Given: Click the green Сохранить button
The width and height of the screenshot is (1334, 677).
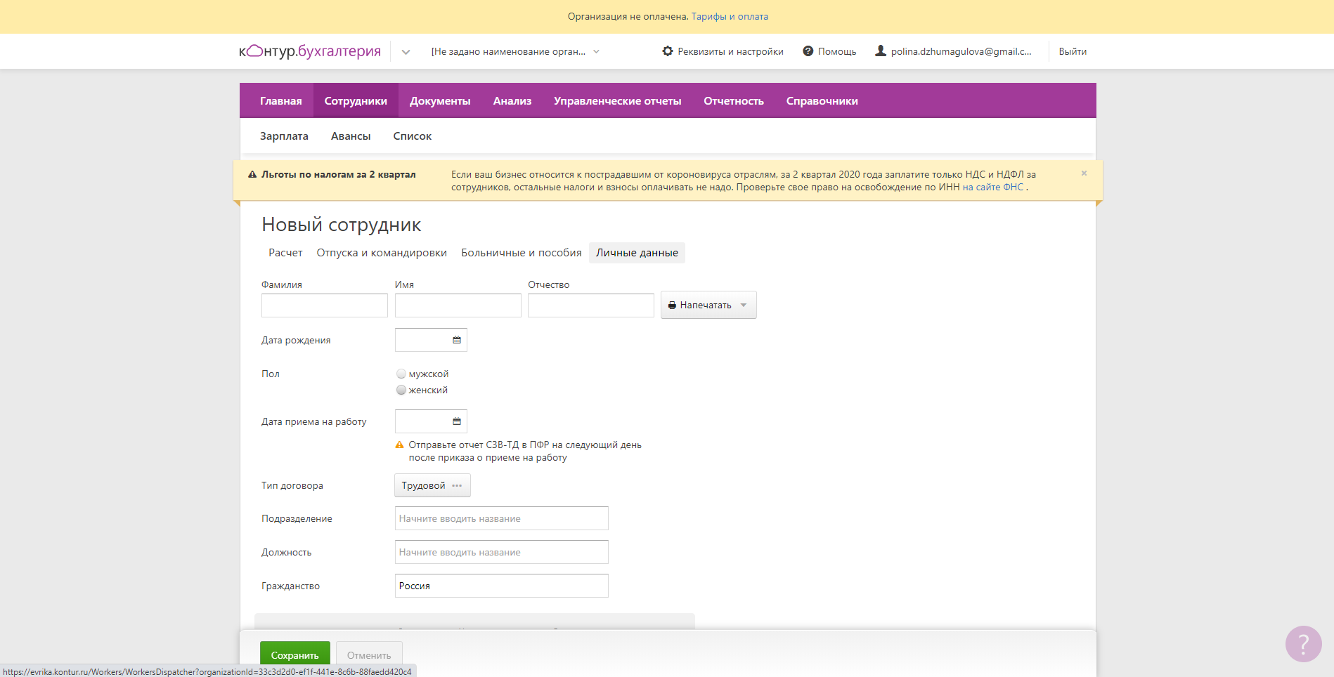Looking at the screenshot, I should click(295, 655).
